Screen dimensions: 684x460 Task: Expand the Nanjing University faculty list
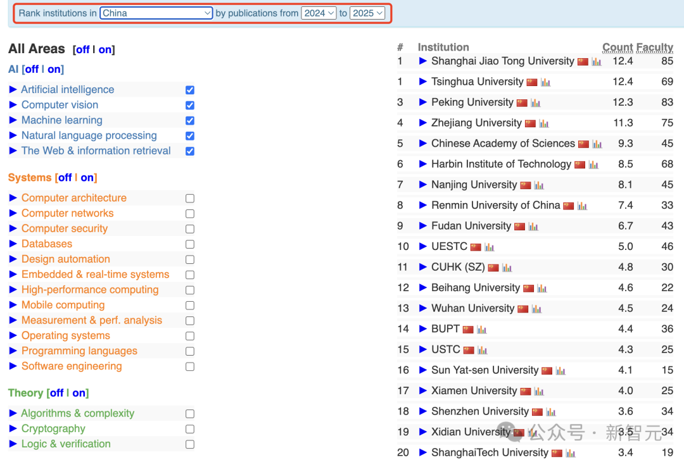coord(422,184)
